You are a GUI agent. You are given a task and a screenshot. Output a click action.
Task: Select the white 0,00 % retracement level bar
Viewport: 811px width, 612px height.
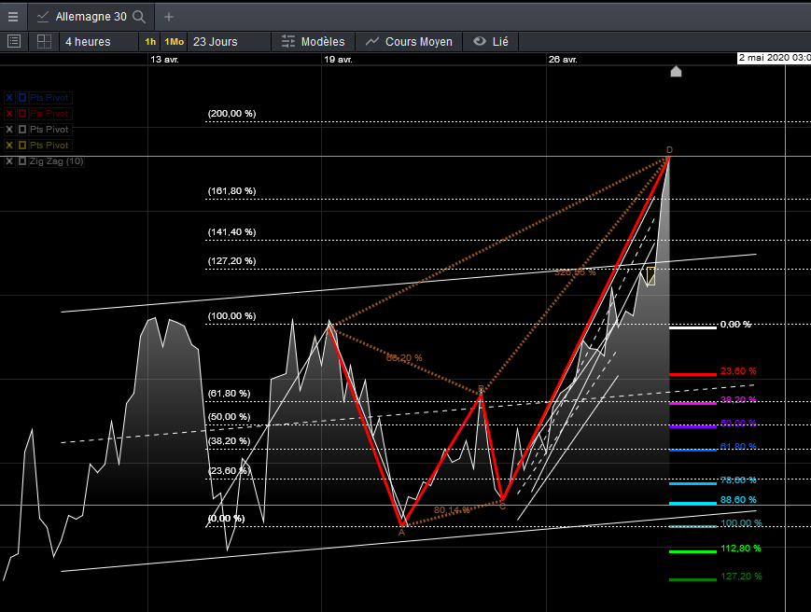pyautogui.click(x=692, y=327)
